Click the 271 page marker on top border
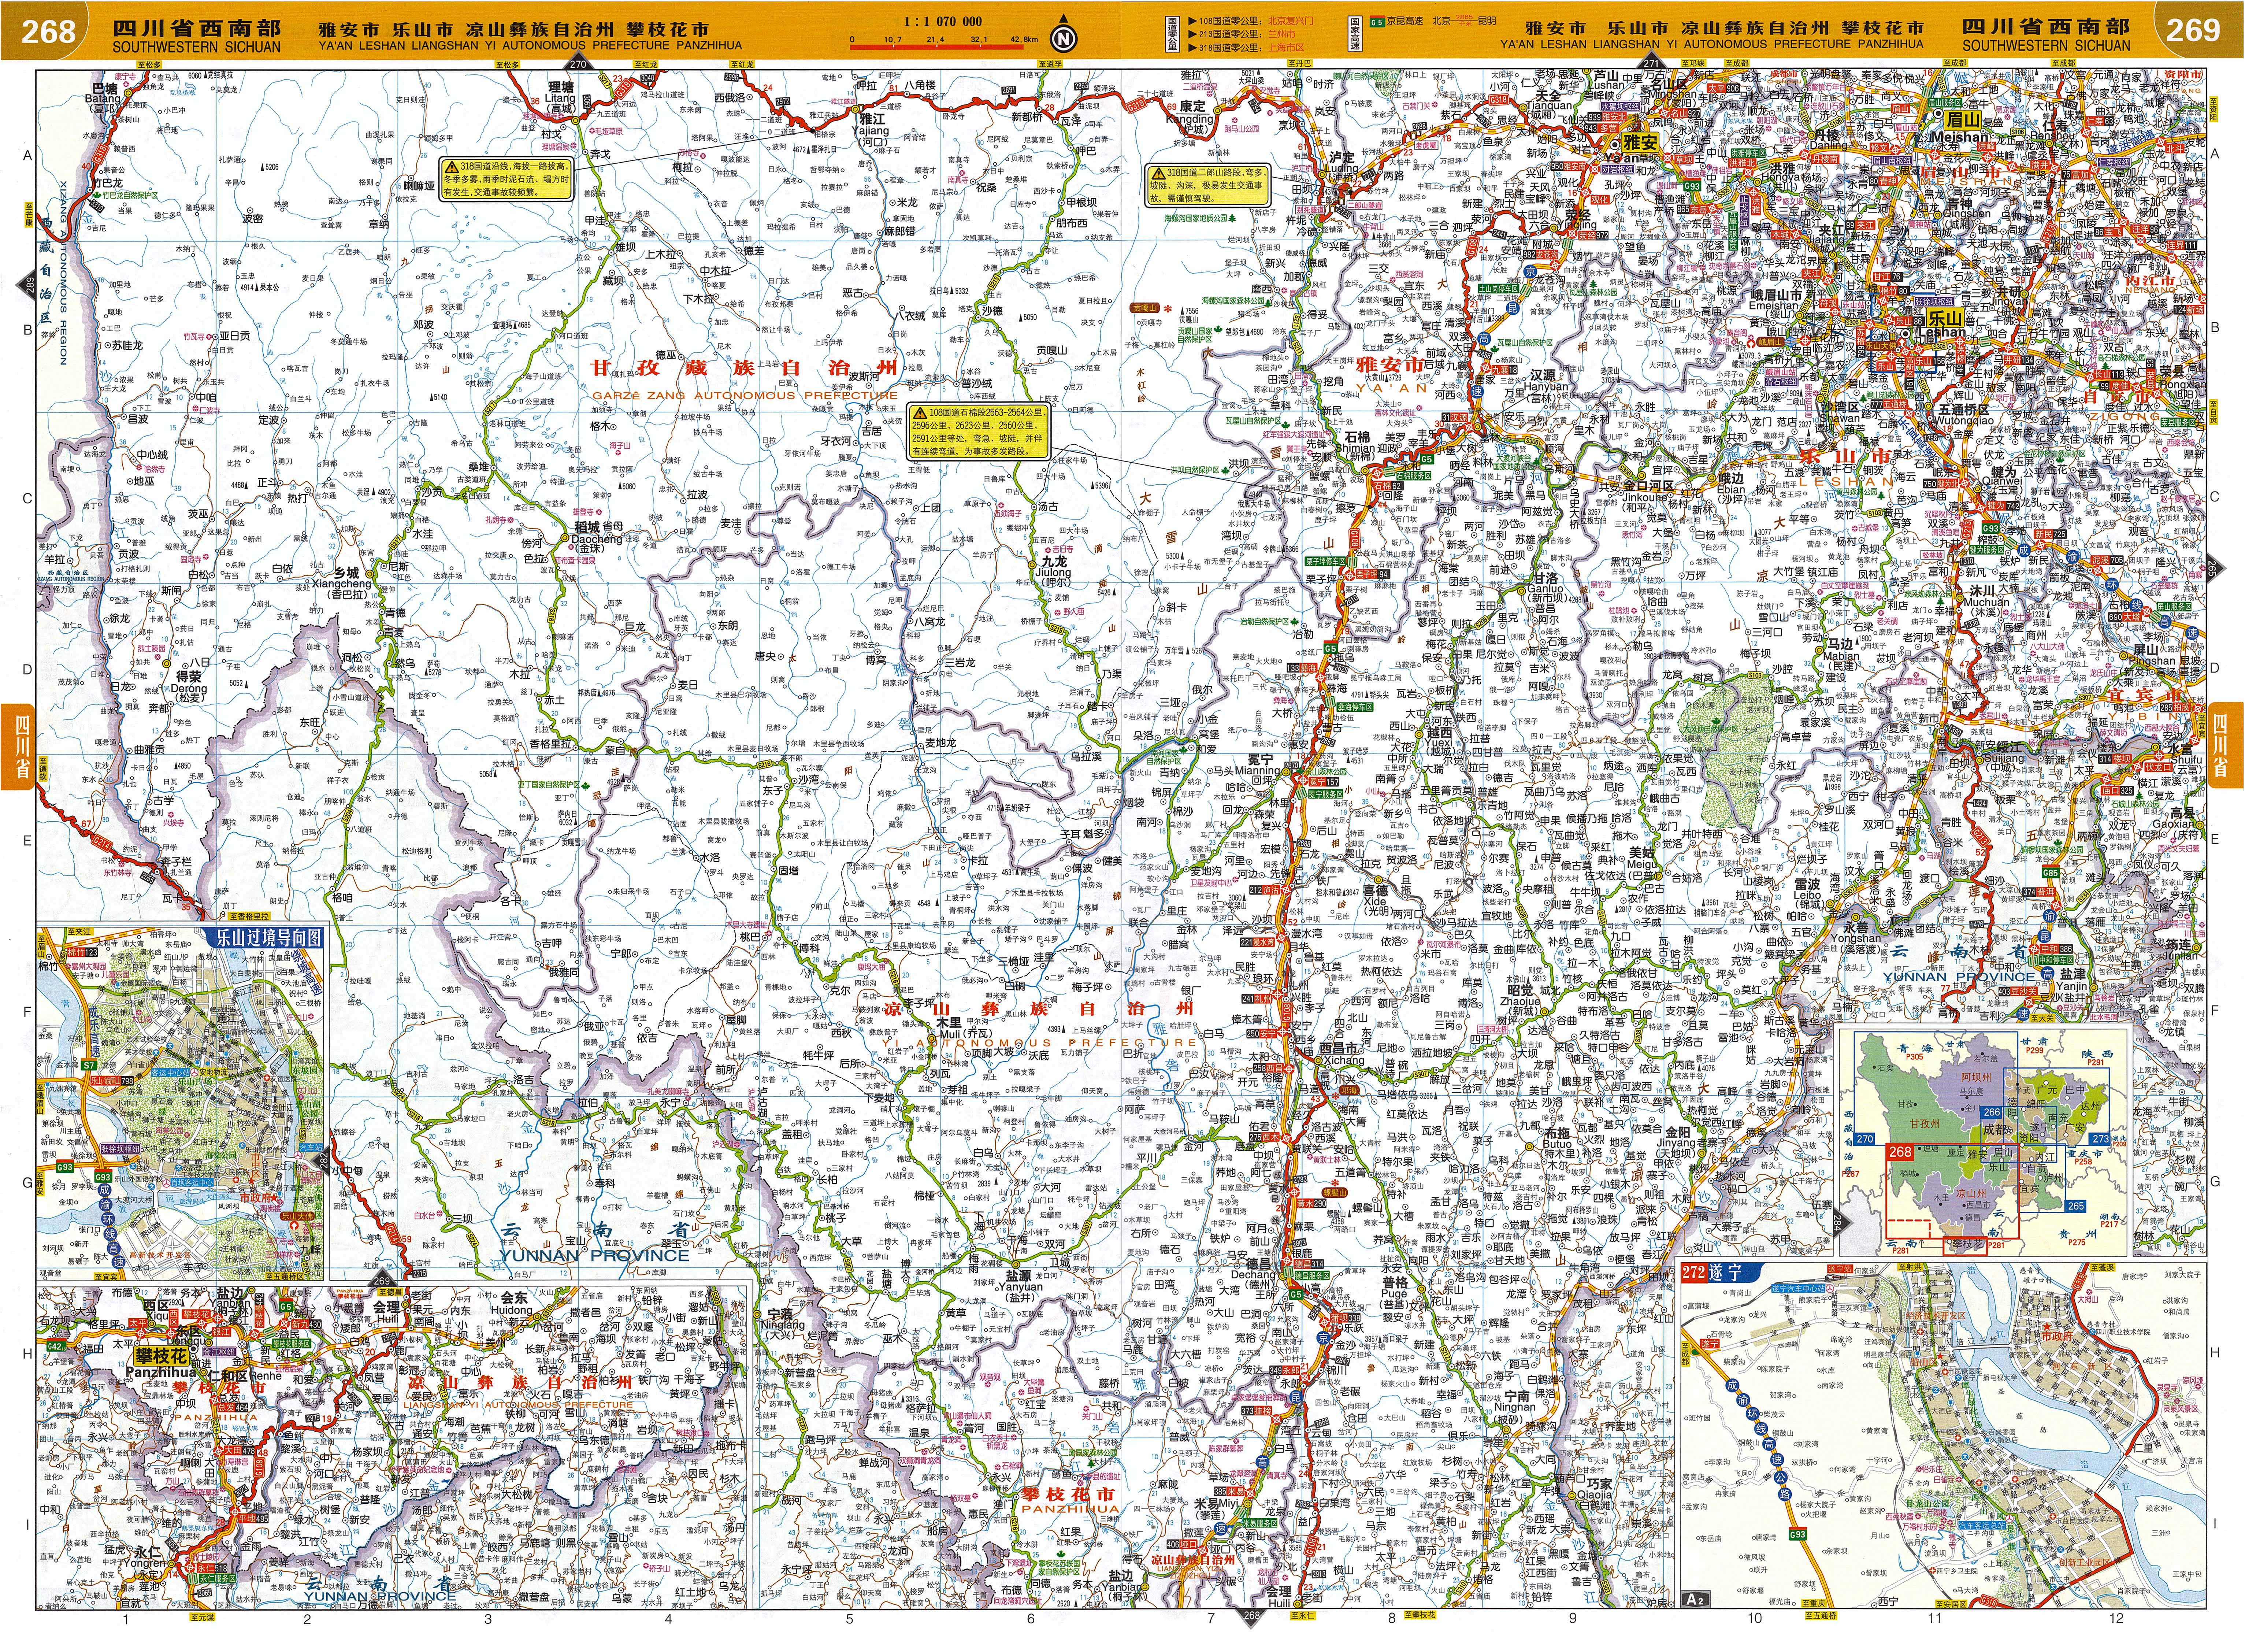 [1651, 65]
